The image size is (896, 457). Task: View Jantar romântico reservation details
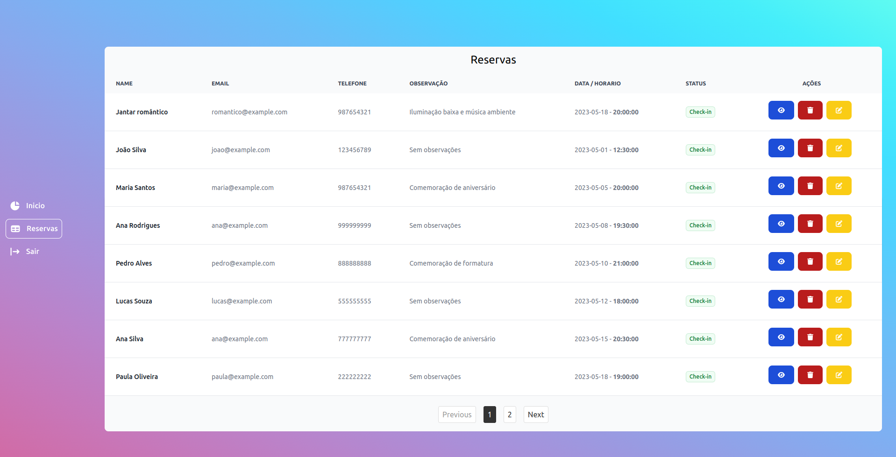point(781,110)
